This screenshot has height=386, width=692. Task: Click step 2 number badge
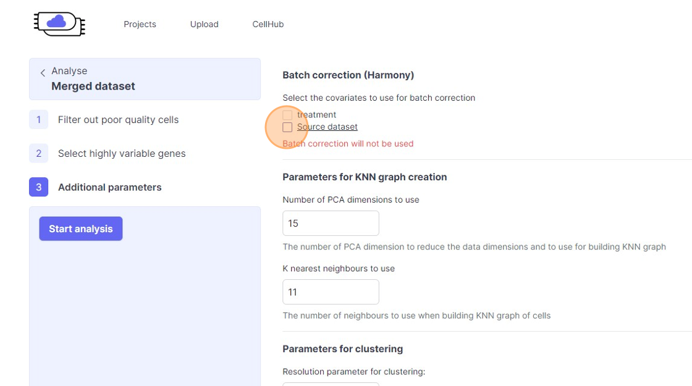(x=38, y=153)
